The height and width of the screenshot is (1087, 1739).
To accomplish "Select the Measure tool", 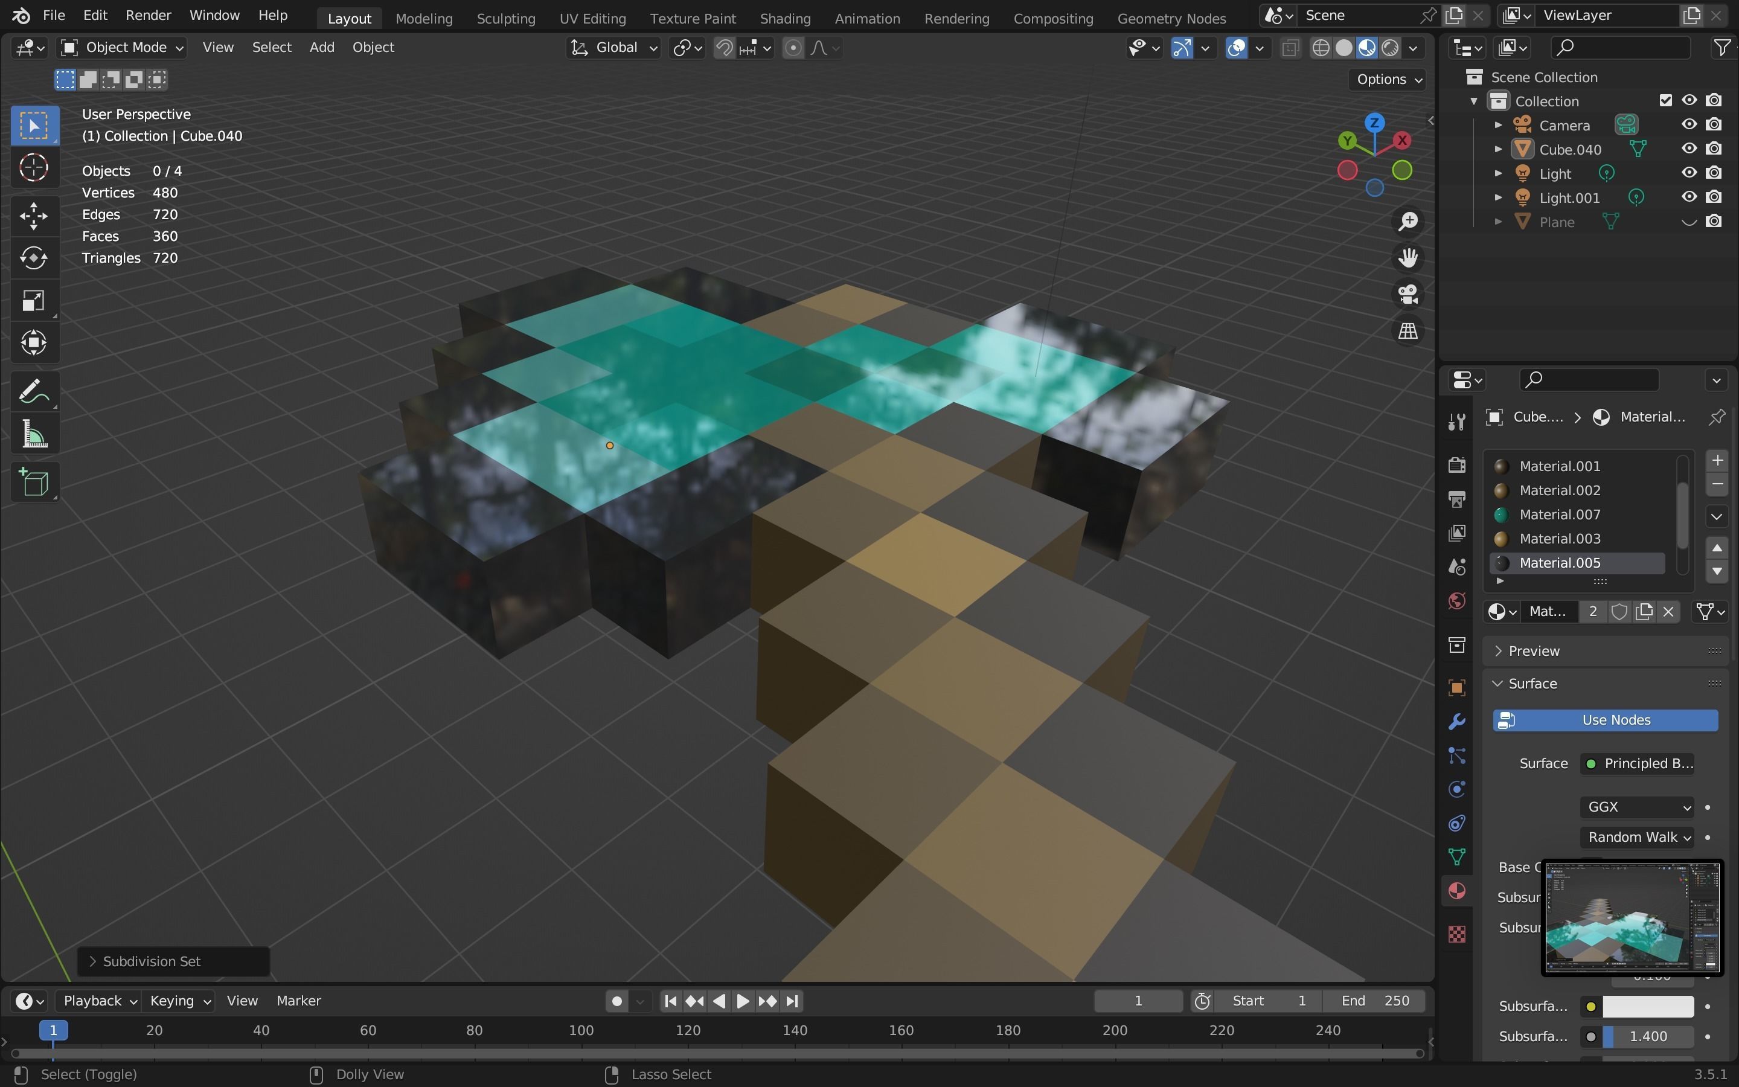I will click(34, 434).
